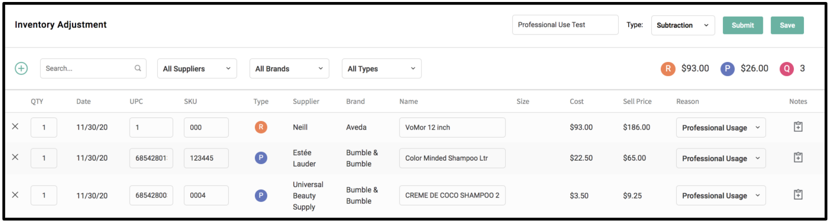Open notes icon for VoMor 12 inch row
This screenshot has height=221, width=831.
coord(798,126)
